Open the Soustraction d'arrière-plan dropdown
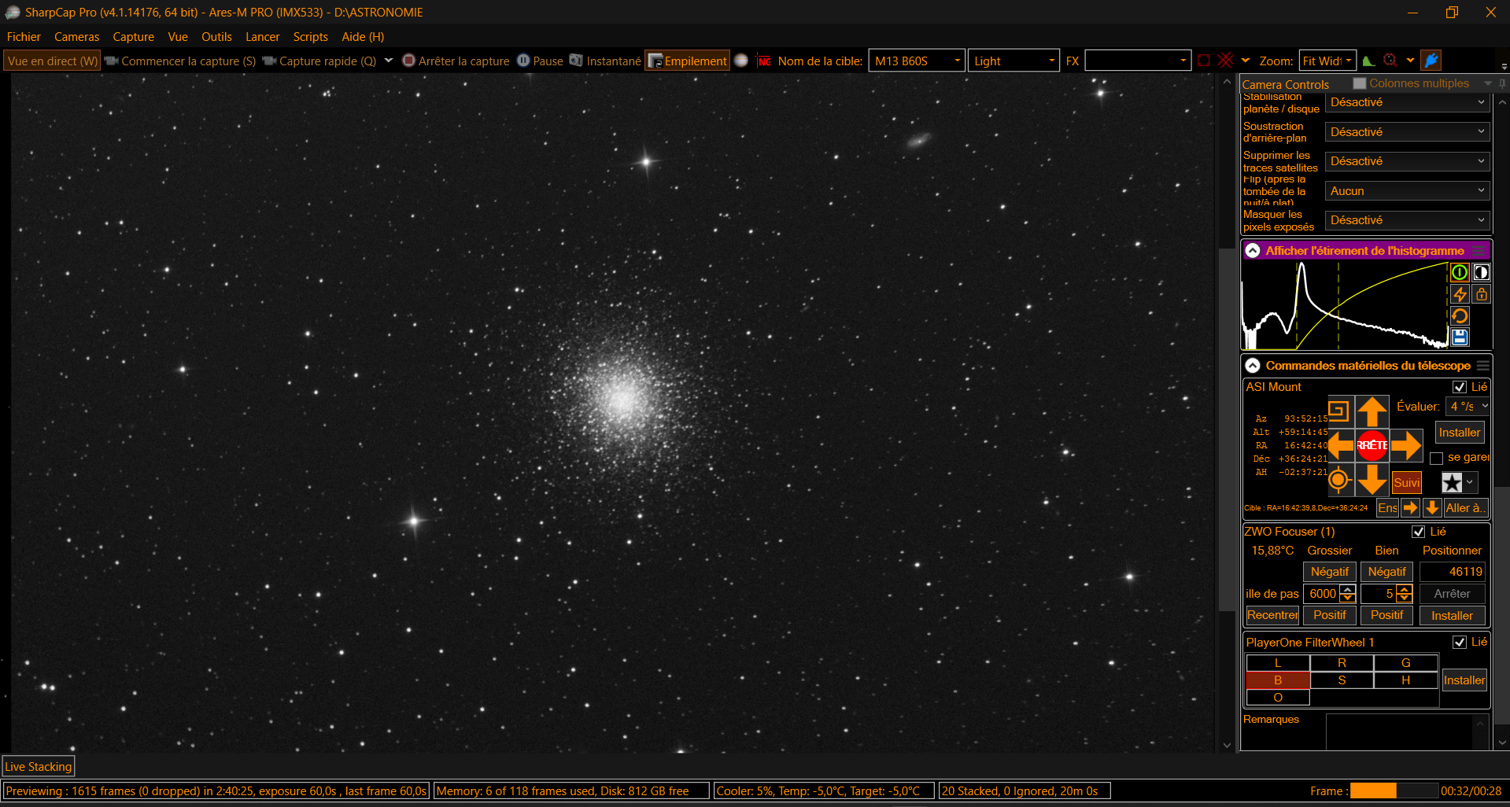Screen dimensions: 1510x807 pos(1407,132)
